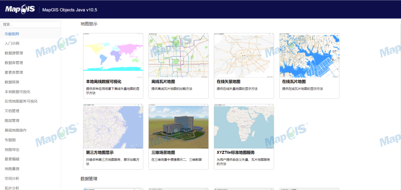The width and height of the screenshot is (401, 190).
Task: Focus the 搜索 search input field
Action: (x=31, y=24)
